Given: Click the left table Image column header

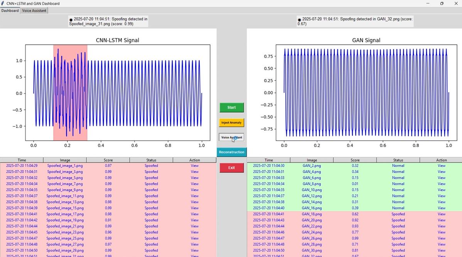Looking at the screenshot, I should point(65,160).
